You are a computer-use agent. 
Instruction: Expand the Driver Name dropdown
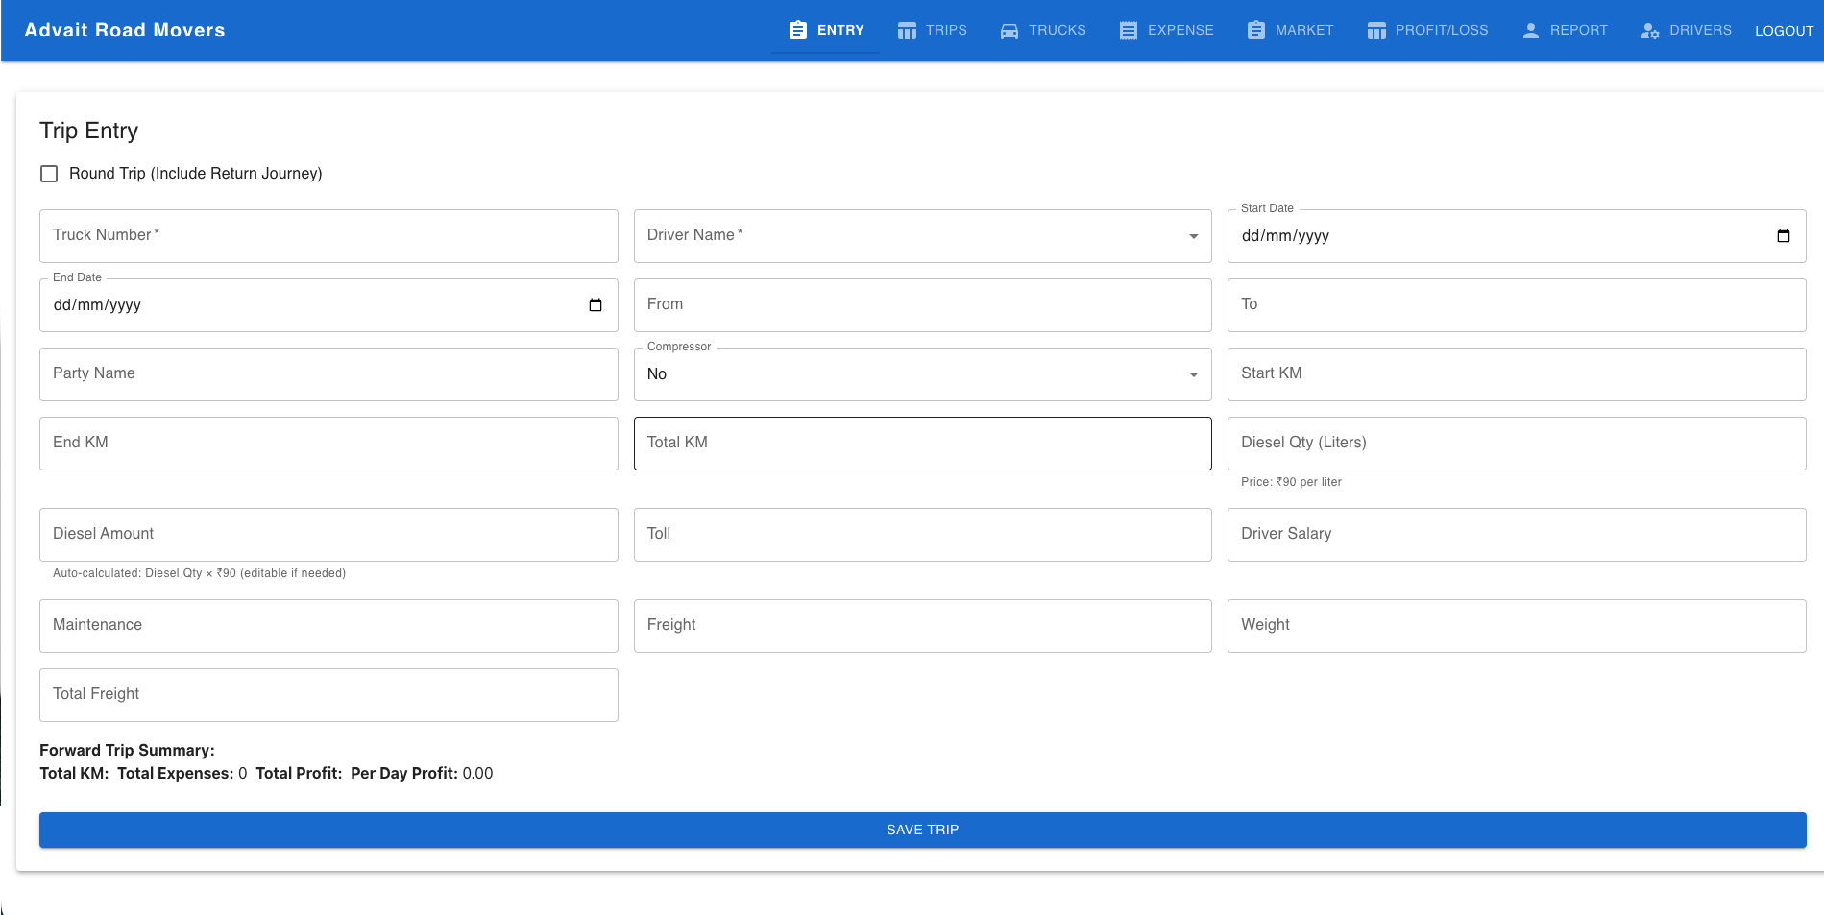point(1193,236)
